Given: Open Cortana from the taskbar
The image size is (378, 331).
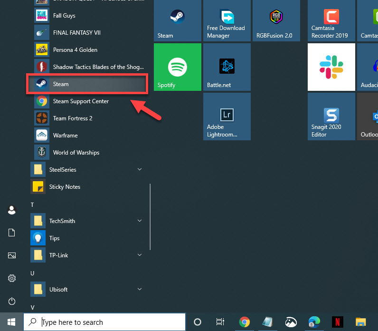Looking at the screenshot, I should (198, 322).
